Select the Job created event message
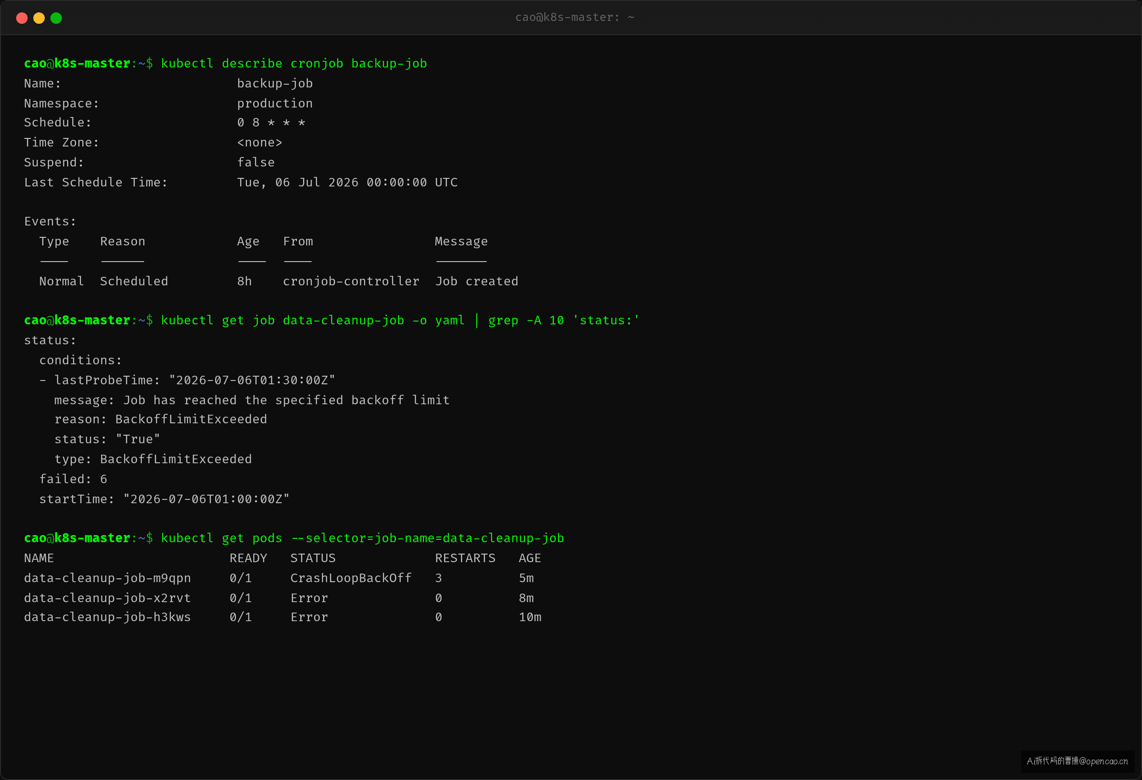Image resolution: width=1142 pixels, height=780 pixels. (x=477, y=281)
